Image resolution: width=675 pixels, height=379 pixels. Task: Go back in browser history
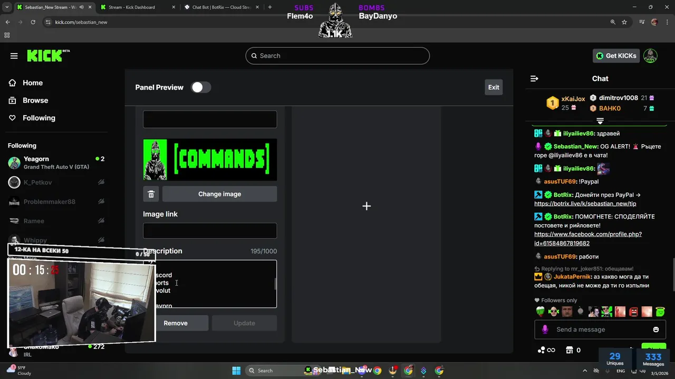(7, 22)
